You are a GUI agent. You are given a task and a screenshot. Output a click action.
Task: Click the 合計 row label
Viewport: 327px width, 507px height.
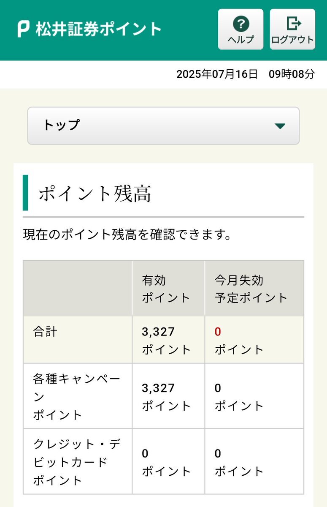point(45,332)
